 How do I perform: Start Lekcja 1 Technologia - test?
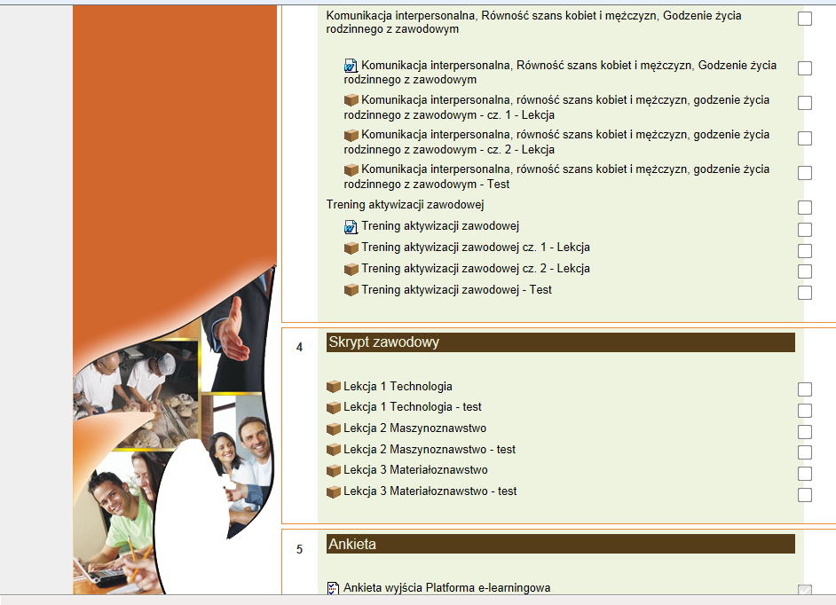tap(412, 407)
